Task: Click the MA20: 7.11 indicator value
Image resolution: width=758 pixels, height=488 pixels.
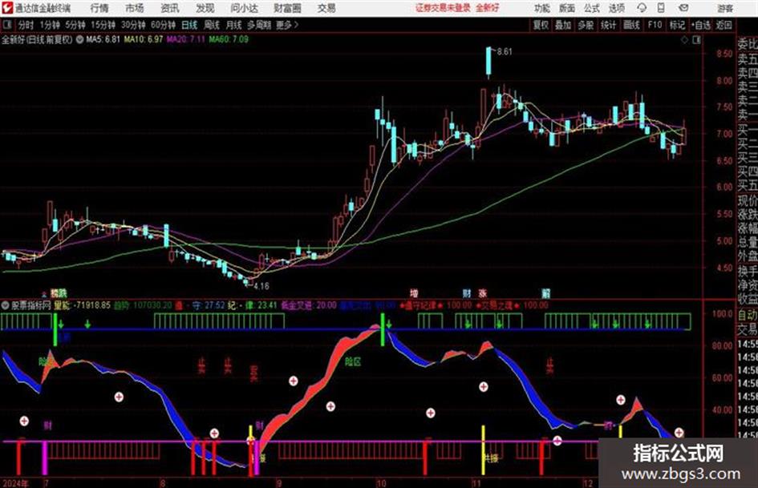Action: click(185, 39)
